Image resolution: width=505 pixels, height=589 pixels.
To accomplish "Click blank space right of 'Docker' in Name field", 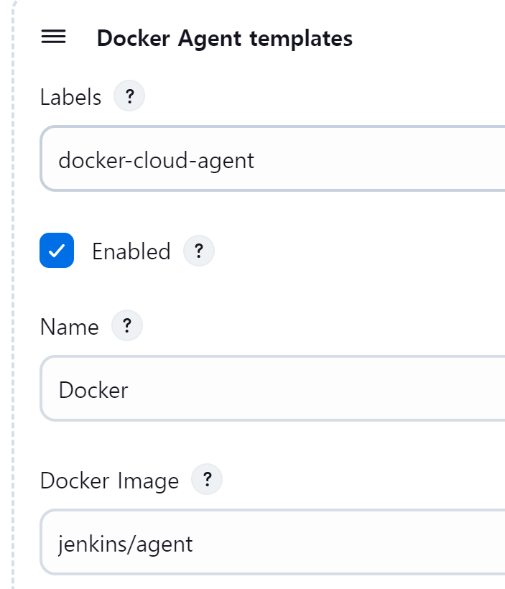I will [315, 389].
